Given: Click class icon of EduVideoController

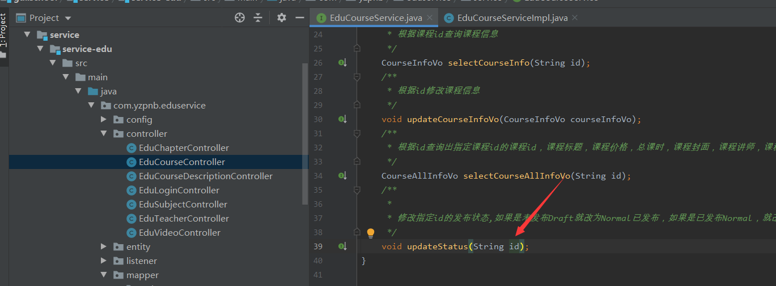Looking at the screenshot, I should point(132,233).
